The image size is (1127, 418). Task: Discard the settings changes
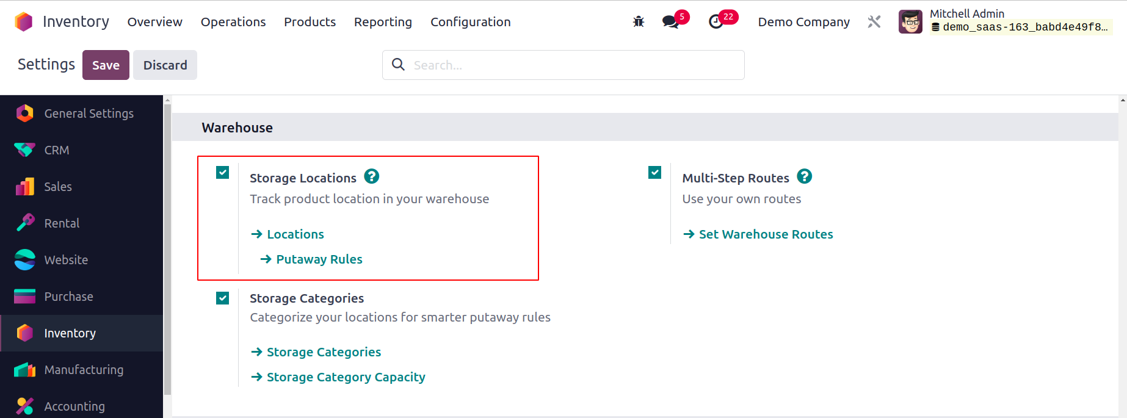tap(165, 65)
